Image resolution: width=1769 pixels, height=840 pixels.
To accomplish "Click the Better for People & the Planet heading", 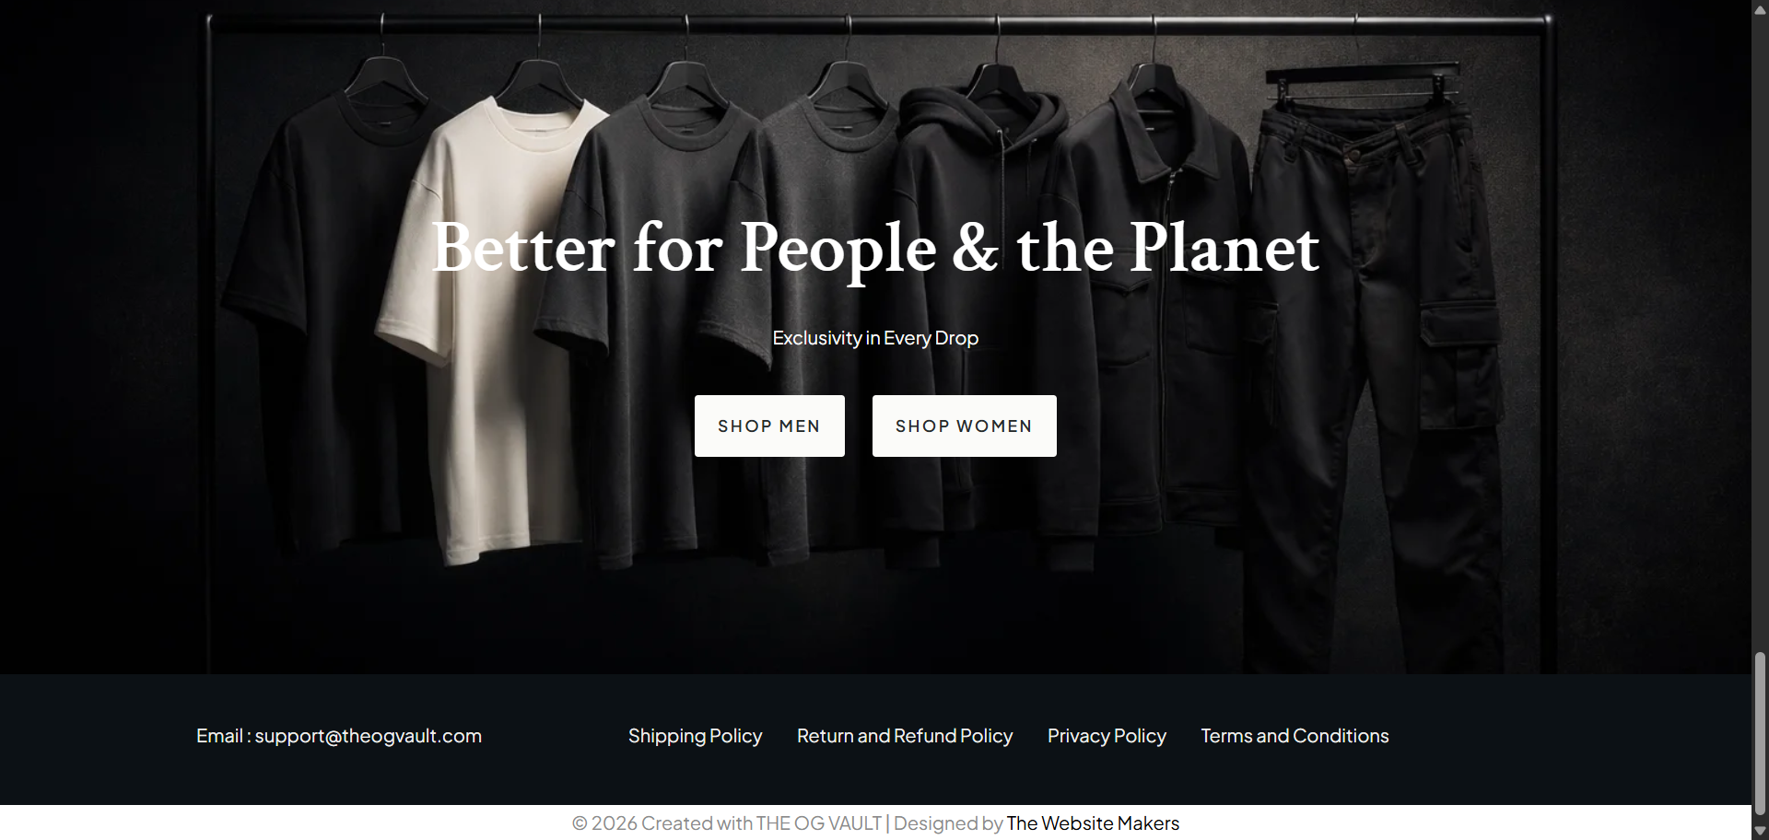I will coord(875,248).
